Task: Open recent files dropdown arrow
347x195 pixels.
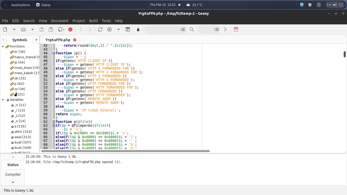Action: pos(32,29)
